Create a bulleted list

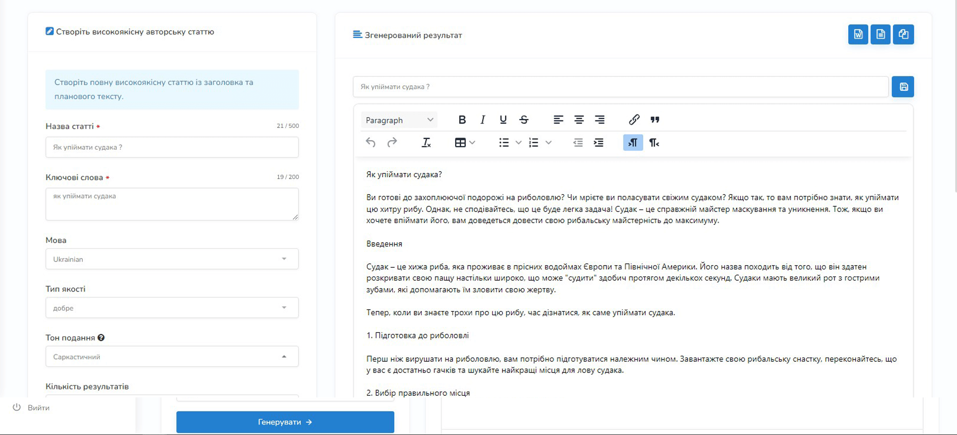tap(504, 143)
